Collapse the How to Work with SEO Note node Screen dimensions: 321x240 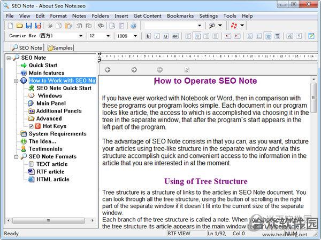pyautogui.click(x=16, y=81)
